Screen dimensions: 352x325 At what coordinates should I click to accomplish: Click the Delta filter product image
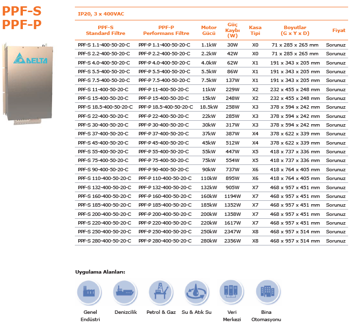click(27, 84)
